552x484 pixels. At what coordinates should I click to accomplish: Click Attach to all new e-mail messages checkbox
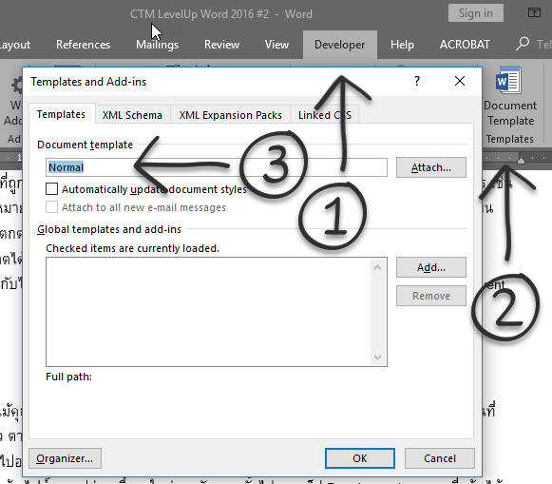(51, 207)
